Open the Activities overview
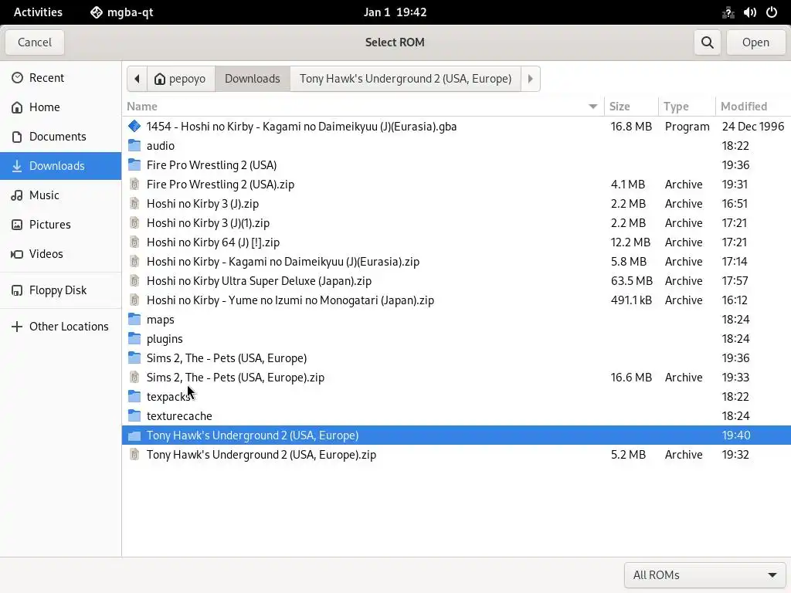Image resolution: width=791 pixels, height=593 pixels. [38, 12]
